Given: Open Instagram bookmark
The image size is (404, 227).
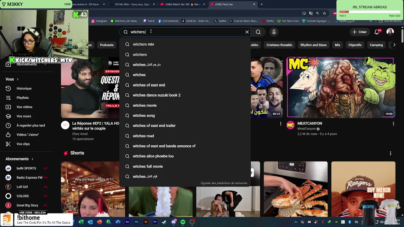Looking at the screenshot, I should [99, 21].
